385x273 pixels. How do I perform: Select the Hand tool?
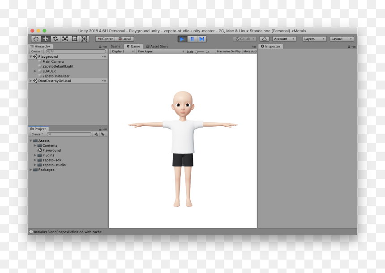[x=36, y=39]
